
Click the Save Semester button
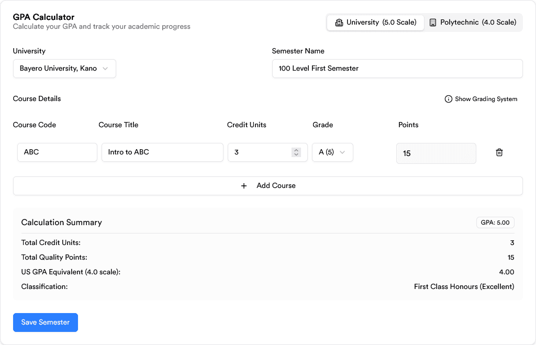pyautogui.click(x=45, y=322)
